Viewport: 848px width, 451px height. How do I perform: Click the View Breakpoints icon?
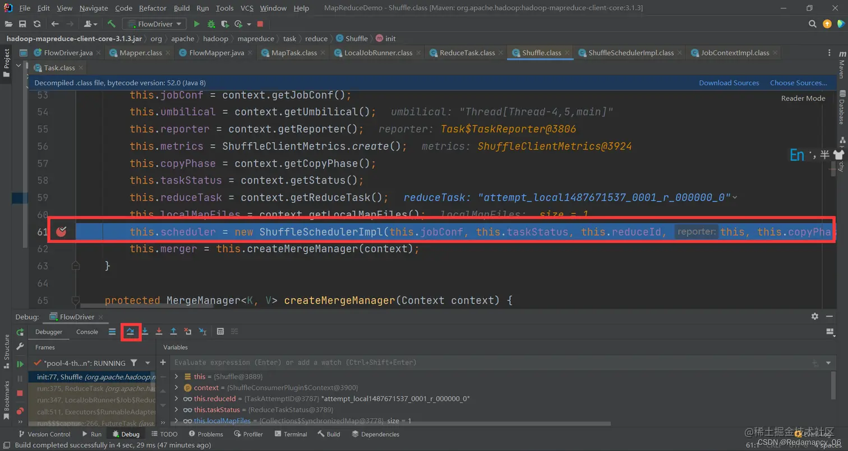pyautogui.click(x=20, y=410)
